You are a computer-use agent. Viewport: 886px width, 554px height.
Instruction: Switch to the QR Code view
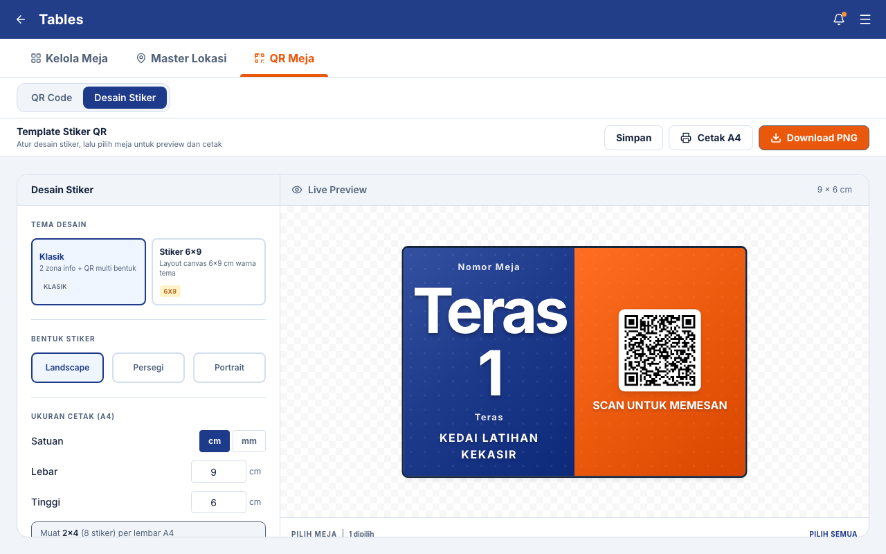click(x=52, y=98)
